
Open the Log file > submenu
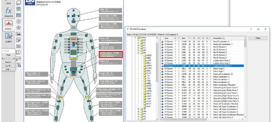(x=8, y=66)
